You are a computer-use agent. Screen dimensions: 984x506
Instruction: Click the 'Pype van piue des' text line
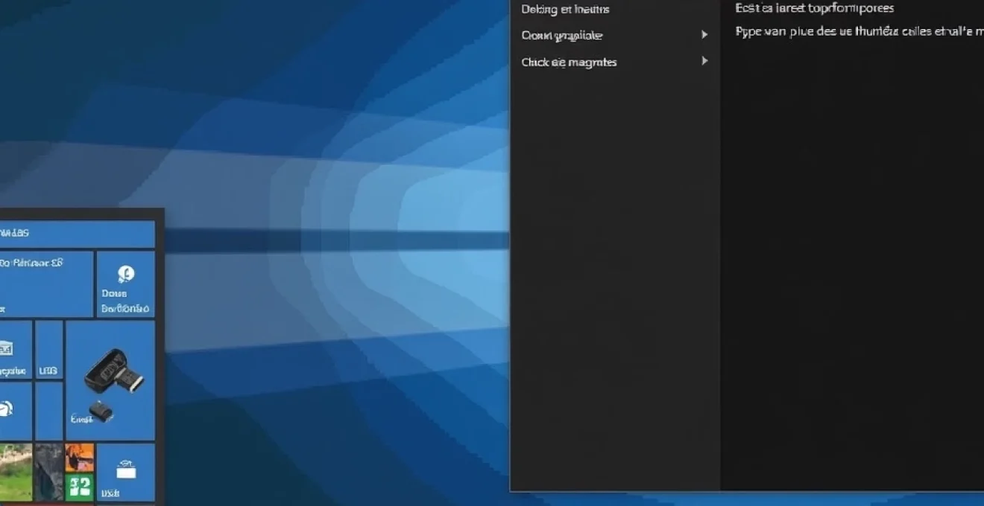point(857,32)
